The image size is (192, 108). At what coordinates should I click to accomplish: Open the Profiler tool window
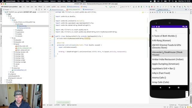(57, 105)
